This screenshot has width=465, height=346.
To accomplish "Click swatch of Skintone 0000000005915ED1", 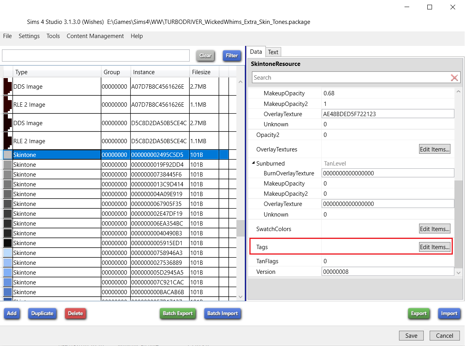I will click(x=8, y=243).
